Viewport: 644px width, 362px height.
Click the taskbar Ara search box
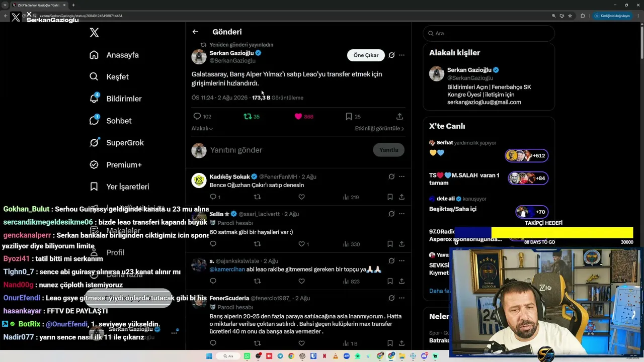228,356
